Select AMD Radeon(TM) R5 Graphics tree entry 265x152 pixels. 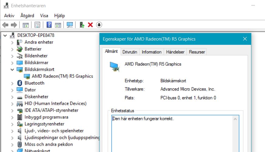tap(62, 76)
